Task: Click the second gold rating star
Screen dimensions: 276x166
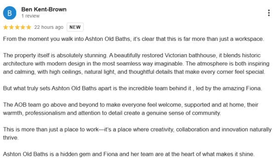Action: (11, 27)
